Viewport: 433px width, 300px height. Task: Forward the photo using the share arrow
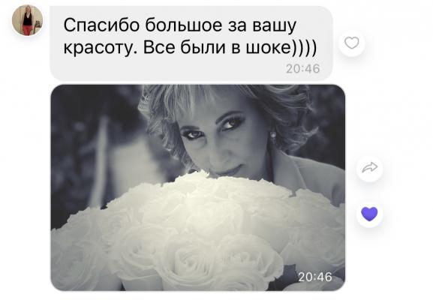(x=369, y=168)
